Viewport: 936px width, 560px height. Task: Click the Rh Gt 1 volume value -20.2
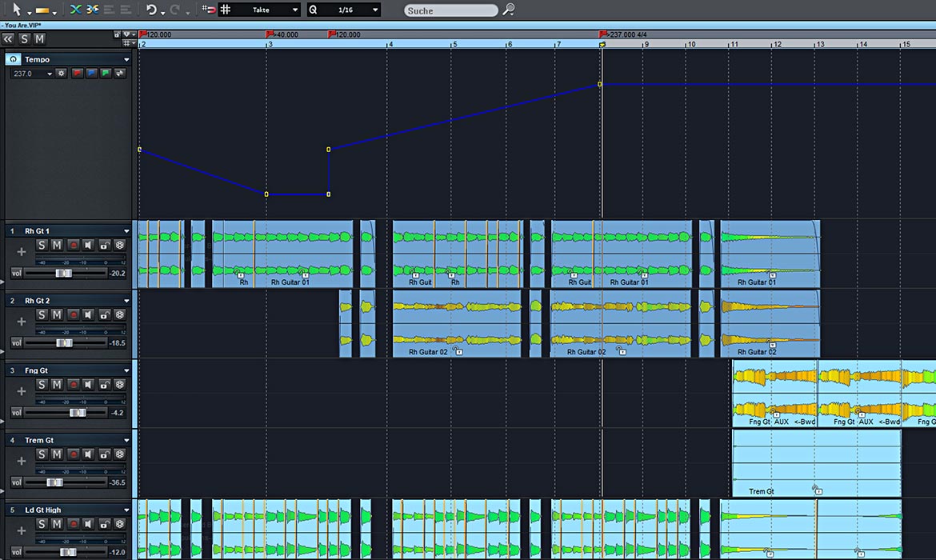point(118,274)
